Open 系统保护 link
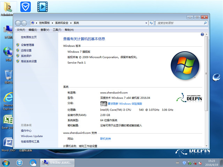The width and height of the screenshot is (223, 167). click(26, 56)
